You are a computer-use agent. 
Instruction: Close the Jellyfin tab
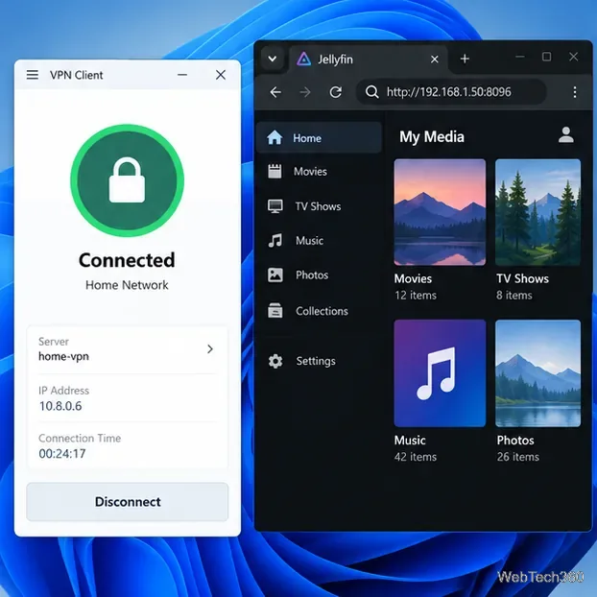tap(435, 60)
